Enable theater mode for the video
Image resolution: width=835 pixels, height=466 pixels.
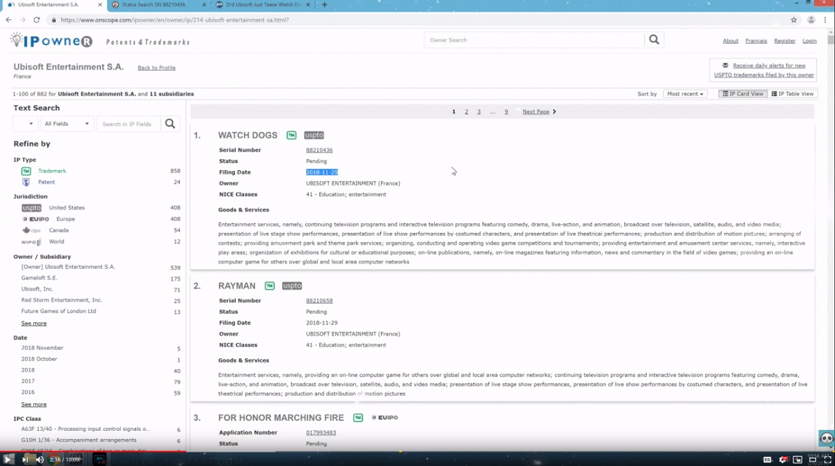point(813,460)
